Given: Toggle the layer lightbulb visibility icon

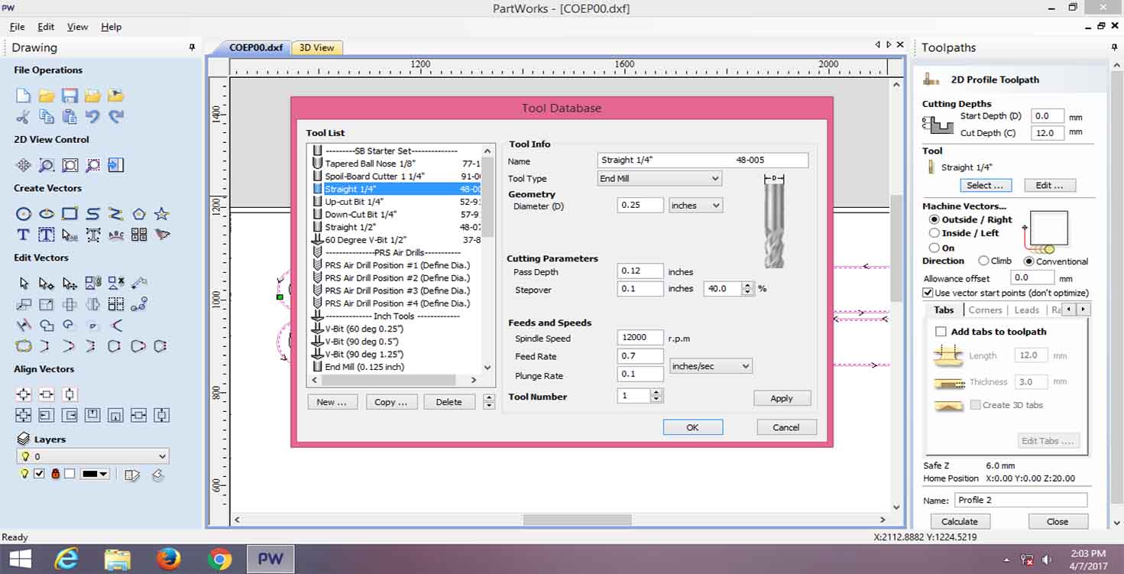Looking at the screenshot, I should pyautogui.click(x=24, y=474).
